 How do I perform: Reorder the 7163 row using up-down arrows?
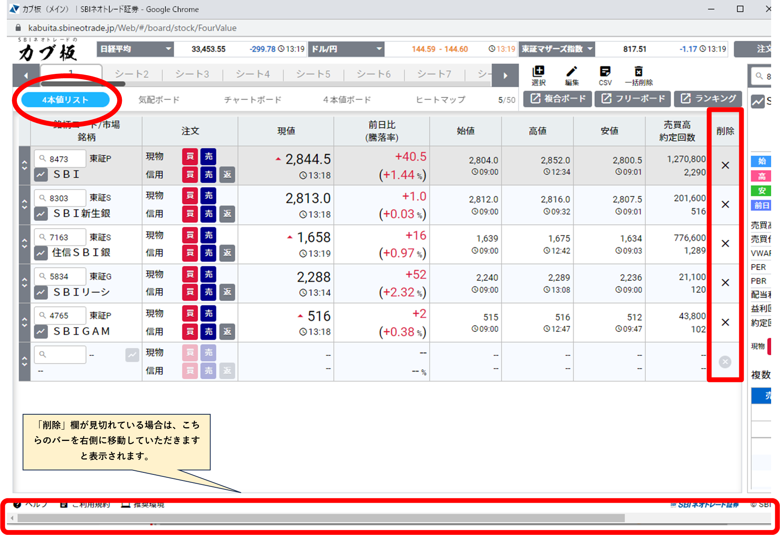click(25, 243)
